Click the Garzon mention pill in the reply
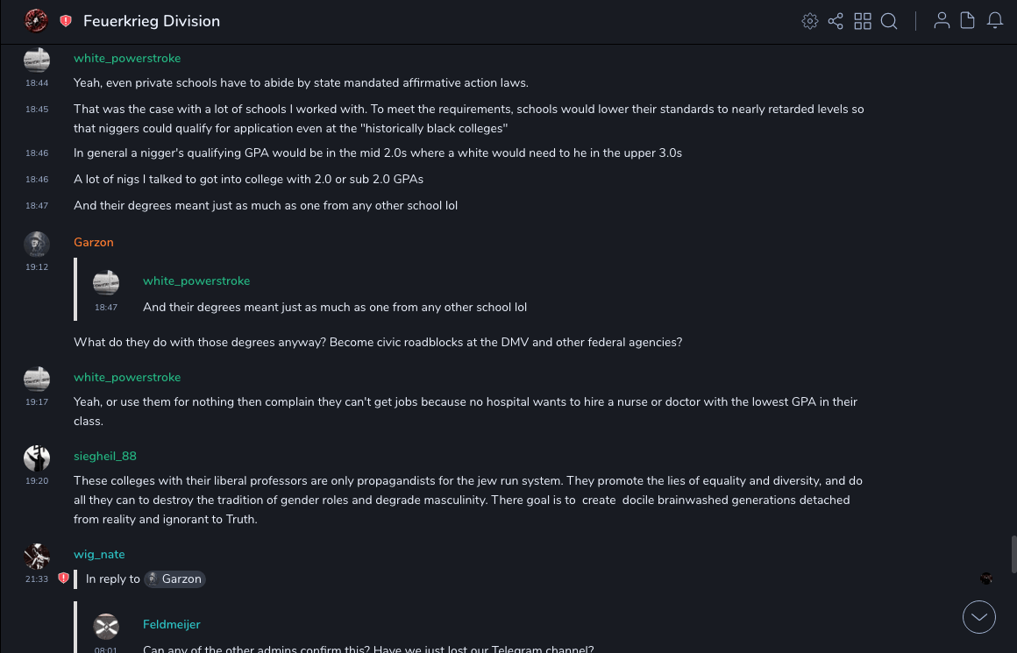This screenshot has height=653, width=1017. [x=174, y=579]
